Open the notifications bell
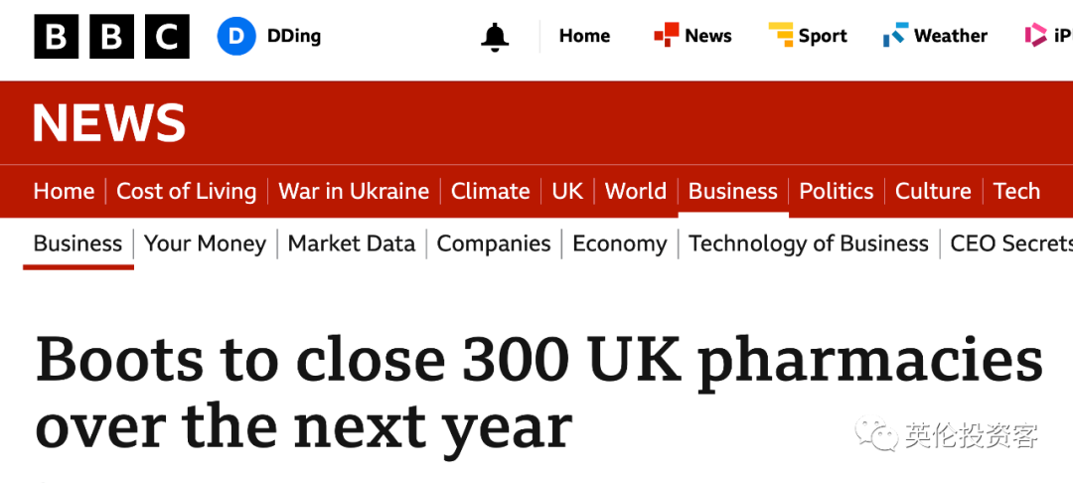 (x=495, y=37)
